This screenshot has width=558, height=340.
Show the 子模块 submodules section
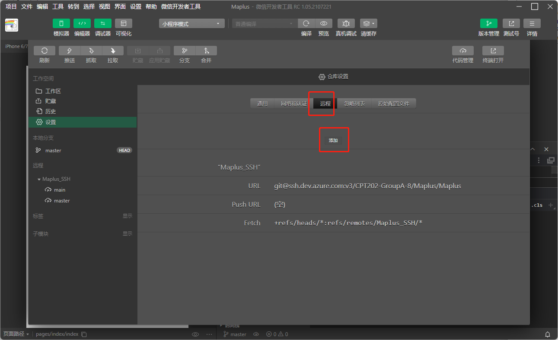click(x=128, y=234)
